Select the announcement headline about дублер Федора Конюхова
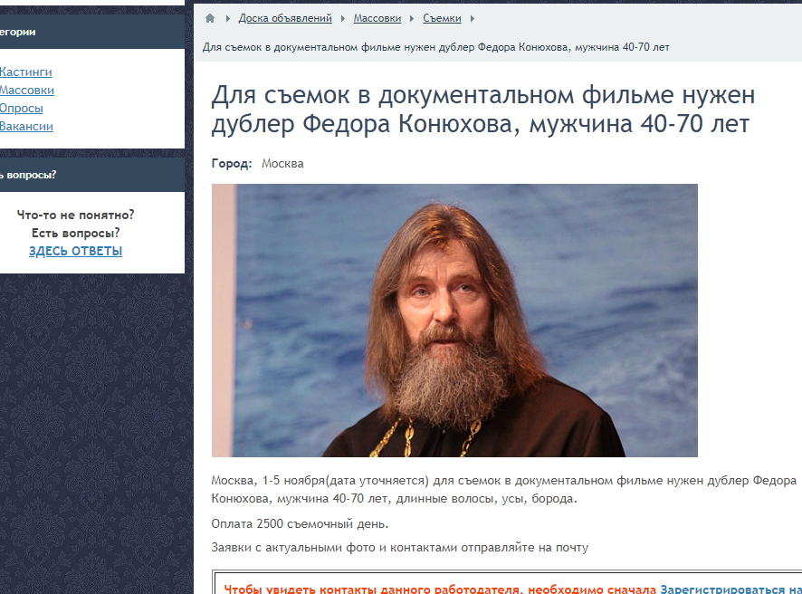Screen dimensions: 802x594 [482, 110]
